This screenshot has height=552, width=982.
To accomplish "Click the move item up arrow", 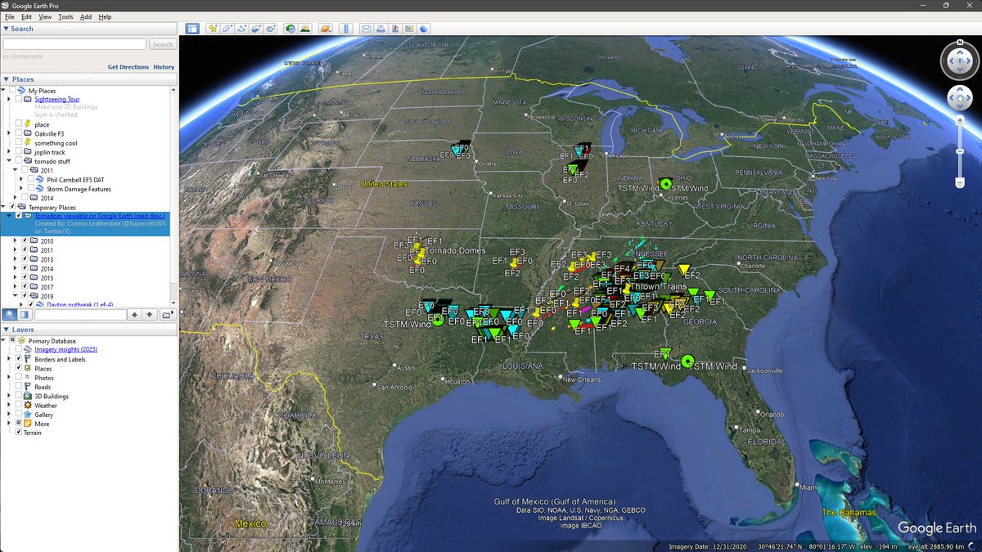I will [x=136, y=315].
